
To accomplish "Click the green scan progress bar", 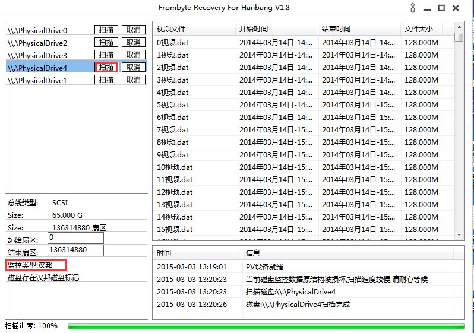I will click(x=266, y=326).
